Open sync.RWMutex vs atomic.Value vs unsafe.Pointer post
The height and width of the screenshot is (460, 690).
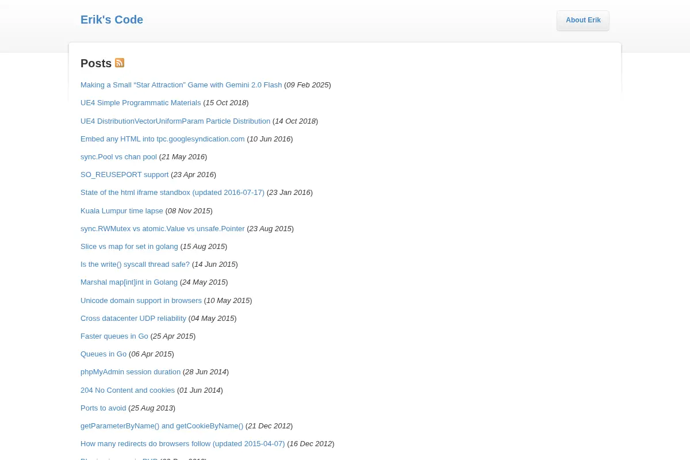163,228
